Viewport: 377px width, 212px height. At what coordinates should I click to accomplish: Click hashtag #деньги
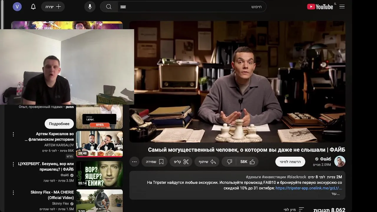click(253, 177)
